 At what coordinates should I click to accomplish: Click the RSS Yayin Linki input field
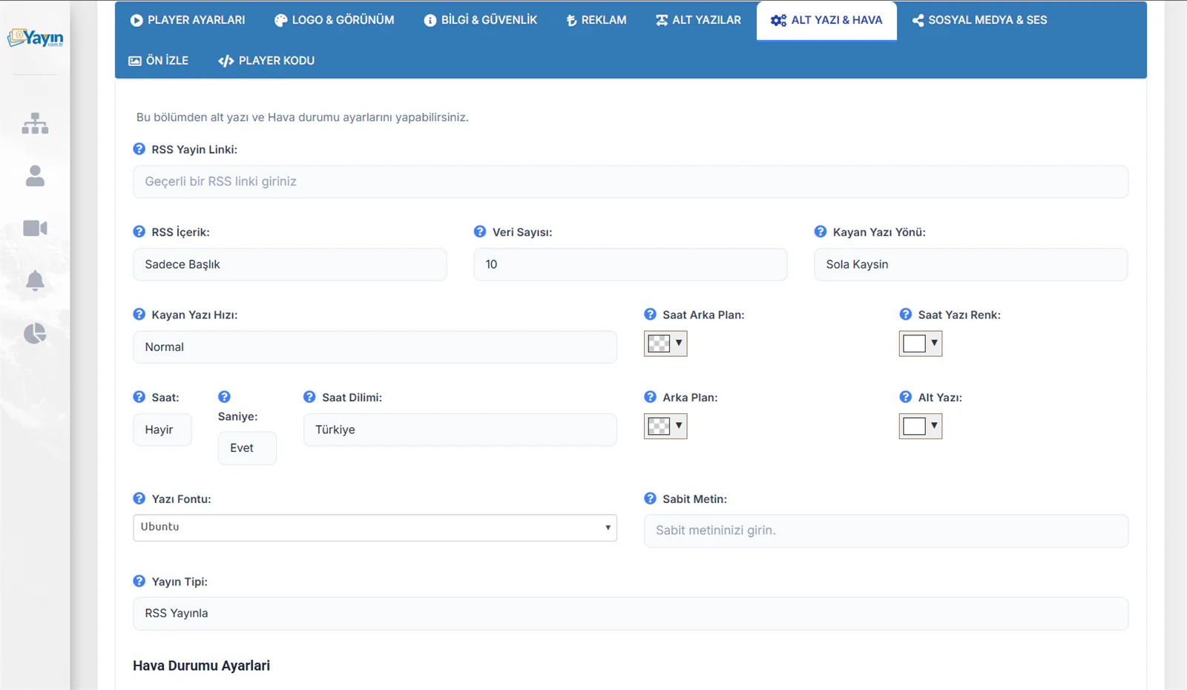click(631, 182)
